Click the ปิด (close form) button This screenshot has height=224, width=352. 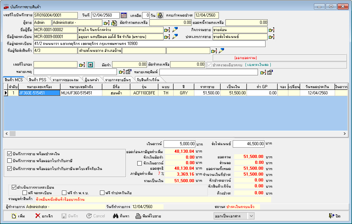click(334, 216)
